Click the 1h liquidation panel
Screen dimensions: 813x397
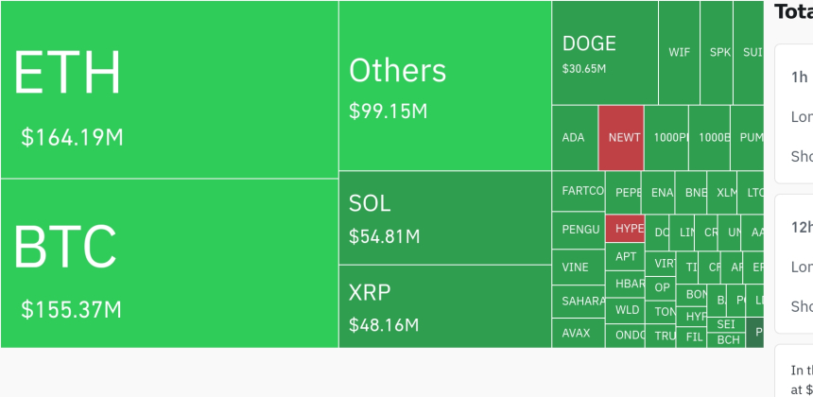pos(794,113)
